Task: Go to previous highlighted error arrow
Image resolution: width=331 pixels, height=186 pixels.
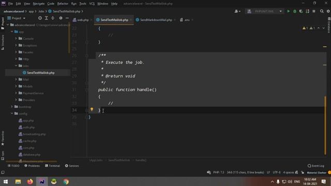Action: (x=319, y=28)
